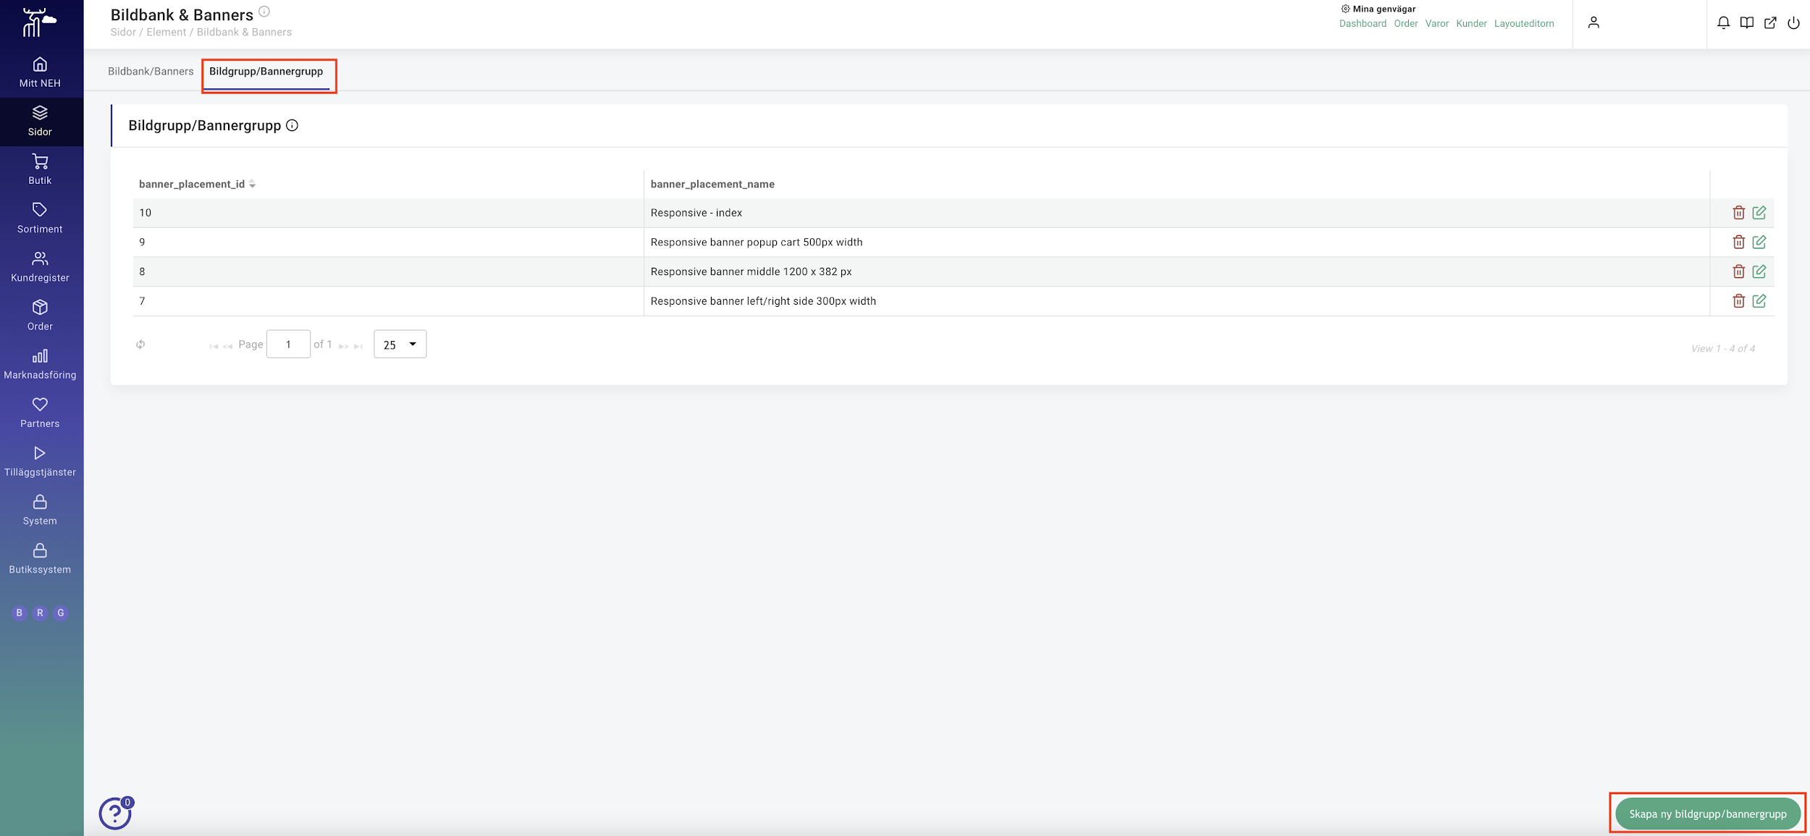Click banner_placement_name column header
1810x836 pixels.
712,185
